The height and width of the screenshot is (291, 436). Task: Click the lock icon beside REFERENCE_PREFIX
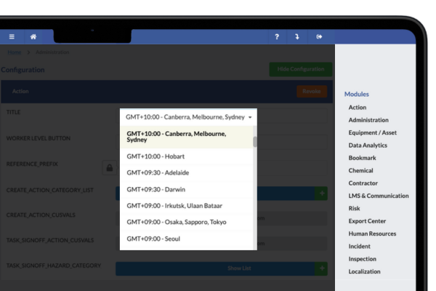tap(109, 168)
